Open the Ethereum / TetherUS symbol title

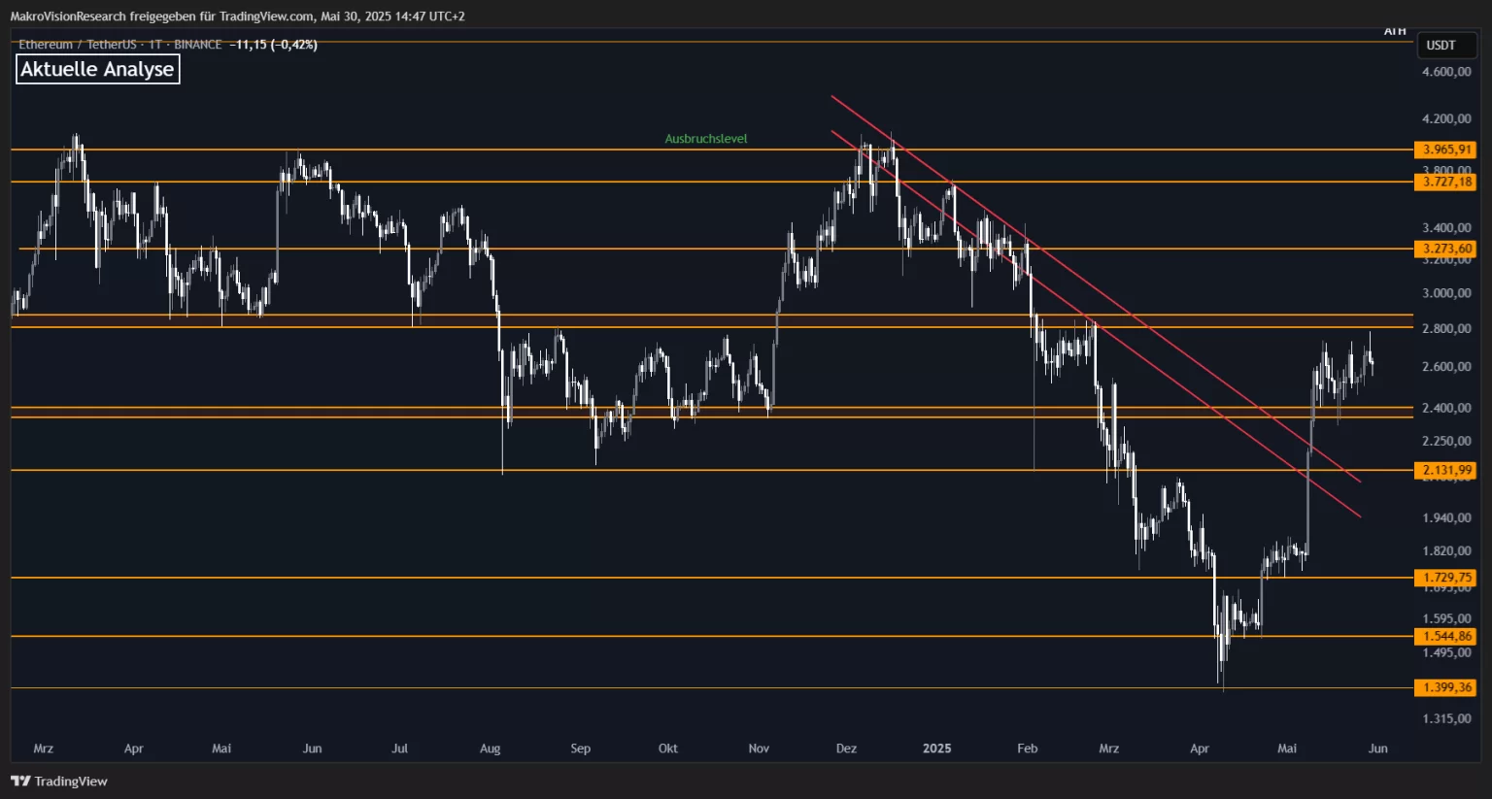(x=77, y=45)
